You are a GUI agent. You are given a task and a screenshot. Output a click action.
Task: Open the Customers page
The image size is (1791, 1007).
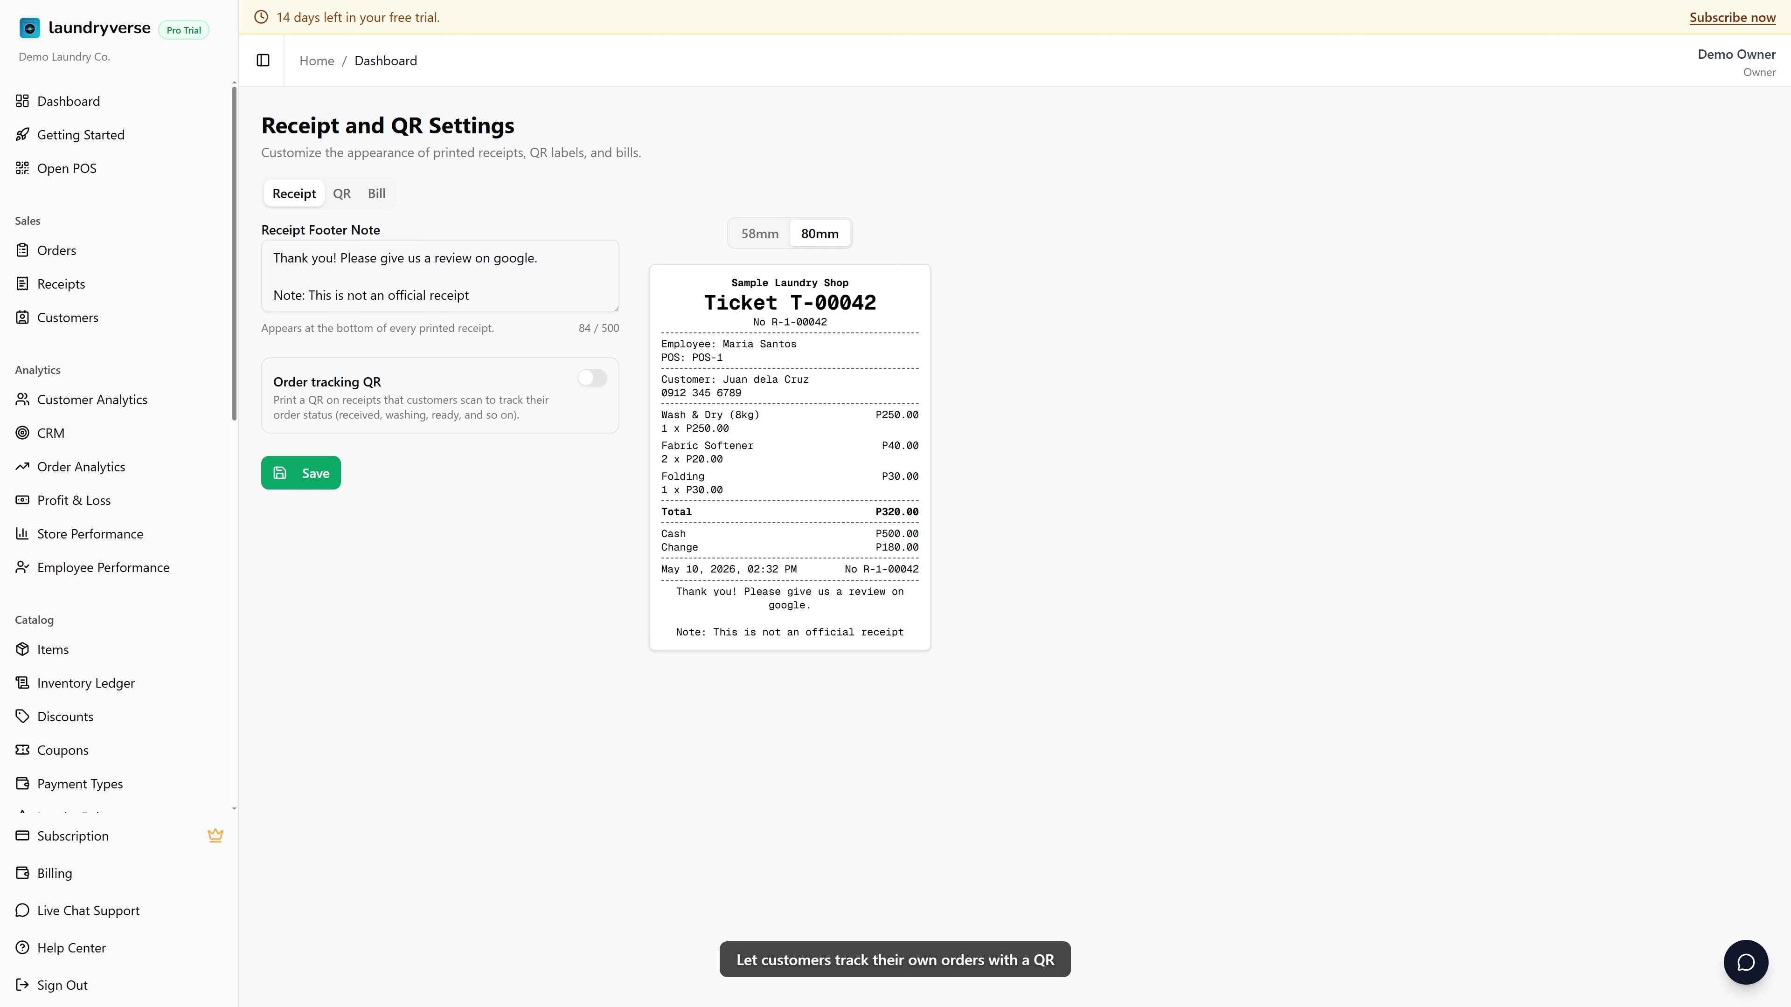coord(68,317)
